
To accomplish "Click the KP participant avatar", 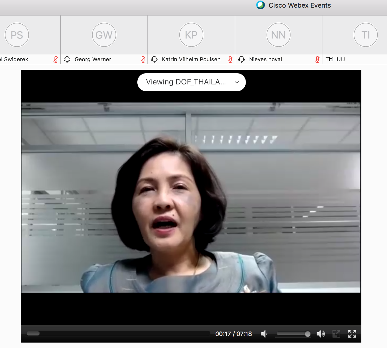I will pos(191,35).
